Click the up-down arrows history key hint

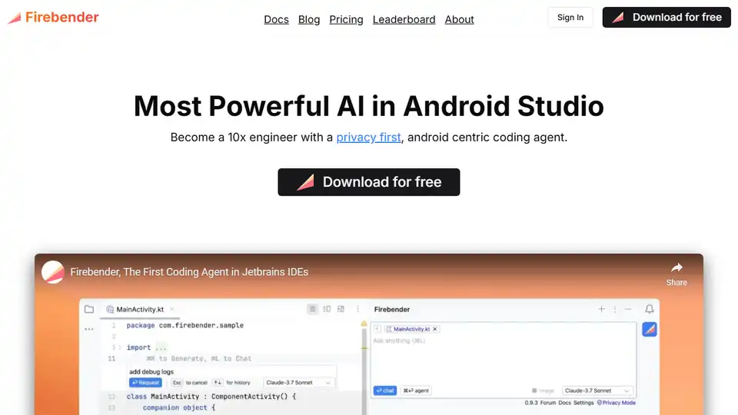pos(218,383)
